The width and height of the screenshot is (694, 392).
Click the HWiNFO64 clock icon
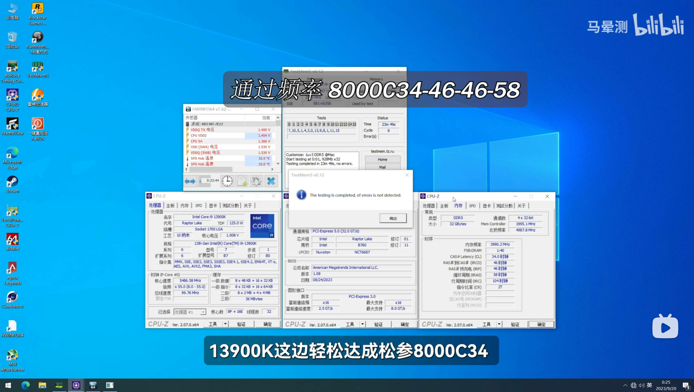coord(227,181)
